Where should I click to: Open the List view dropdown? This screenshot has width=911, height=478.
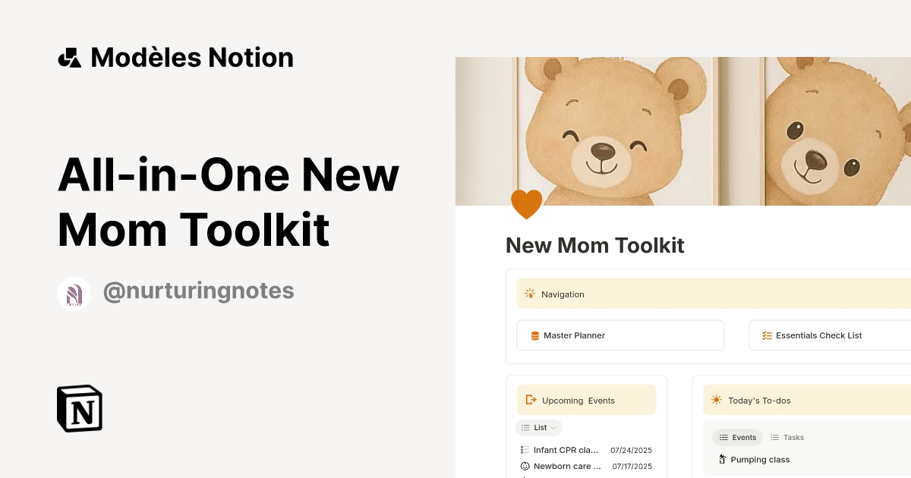[x=538, y=427]
